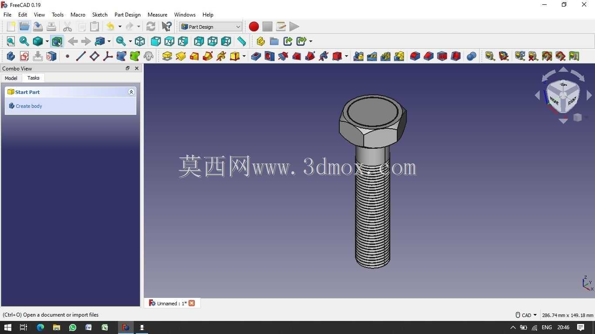Image resolution: width=595 pixels, height=334 pixels.
Task: Select the Map sketch to face tool
Action: pos(51,56)
